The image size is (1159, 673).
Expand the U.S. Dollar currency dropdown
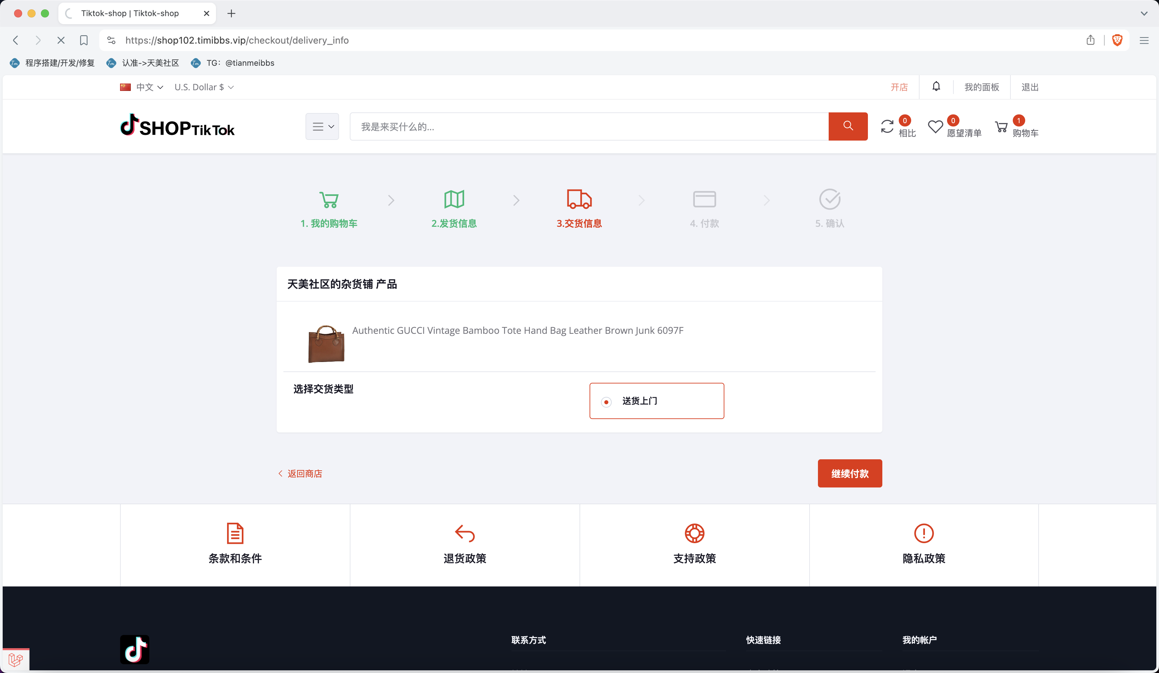tap(203, 87)
